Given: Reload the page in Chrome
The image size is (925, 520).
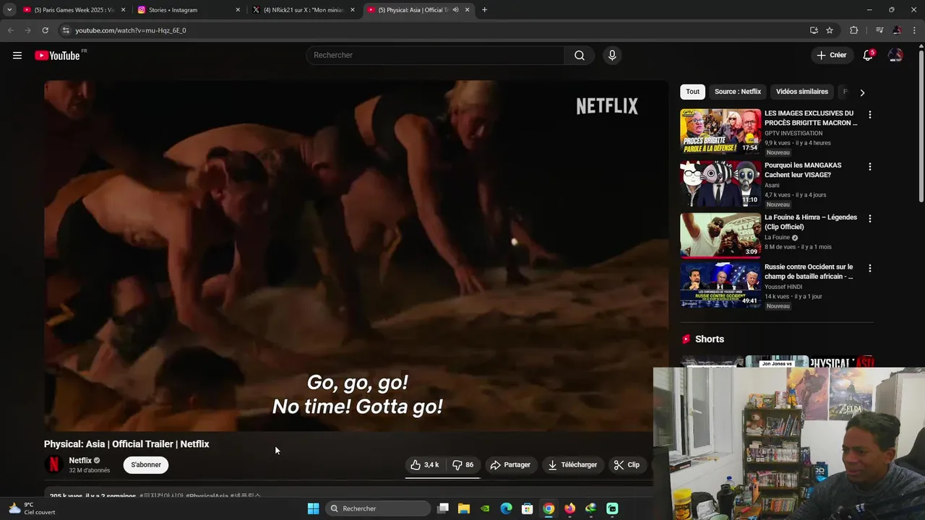Looking at the screenshot, I should coord(45,30).
